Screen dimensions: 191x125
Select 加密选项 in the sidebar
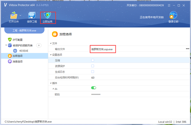coord(24,56)
